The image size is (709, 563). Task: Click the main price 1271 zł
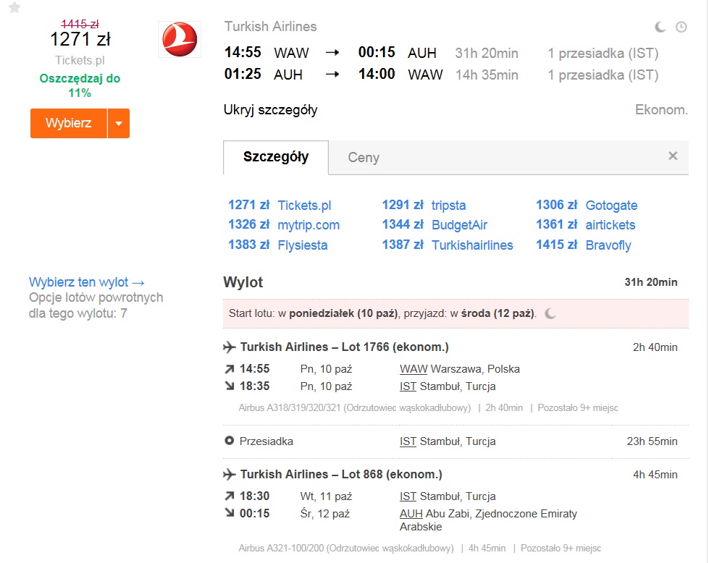click(80, 39)
